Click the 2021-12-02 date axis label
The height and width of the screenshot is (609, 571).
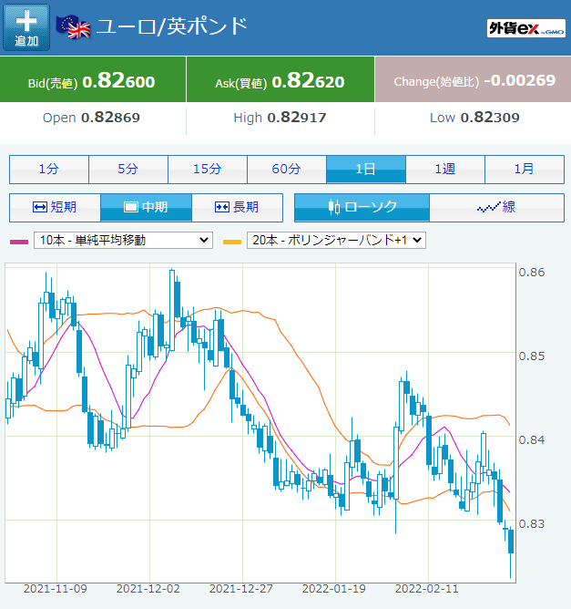[x=148, y=589]
